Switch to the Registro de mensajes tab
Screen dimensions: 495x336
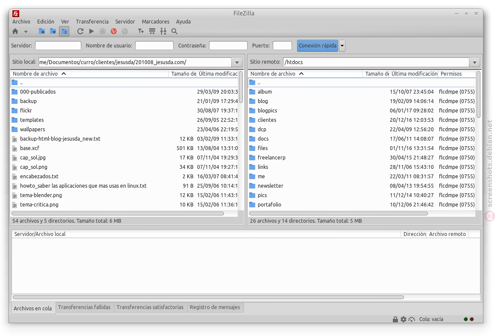point(215,307)
